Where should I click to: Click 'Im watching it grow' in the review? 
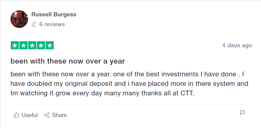point(38,93)
